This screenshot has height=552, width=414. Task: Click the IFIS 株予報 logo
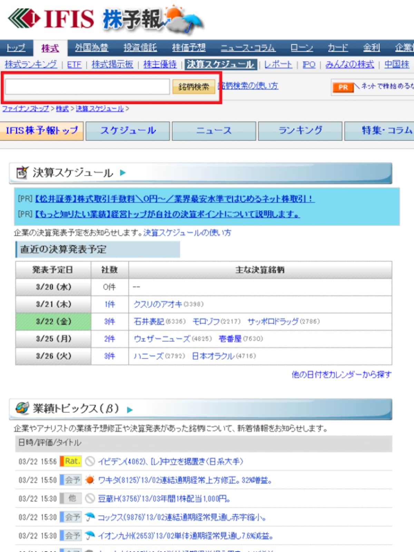click(x=106, y=19)
